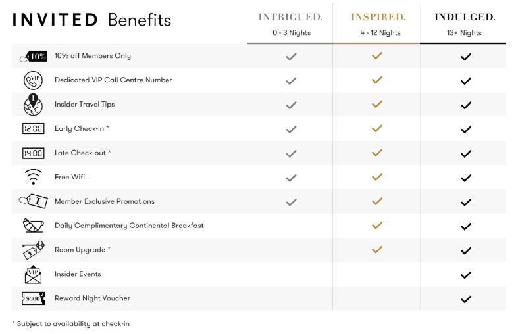Click the Free Wifi signal icon
Image resolution: width=516 pixels, height=334 pixels.
click(33, 177)
